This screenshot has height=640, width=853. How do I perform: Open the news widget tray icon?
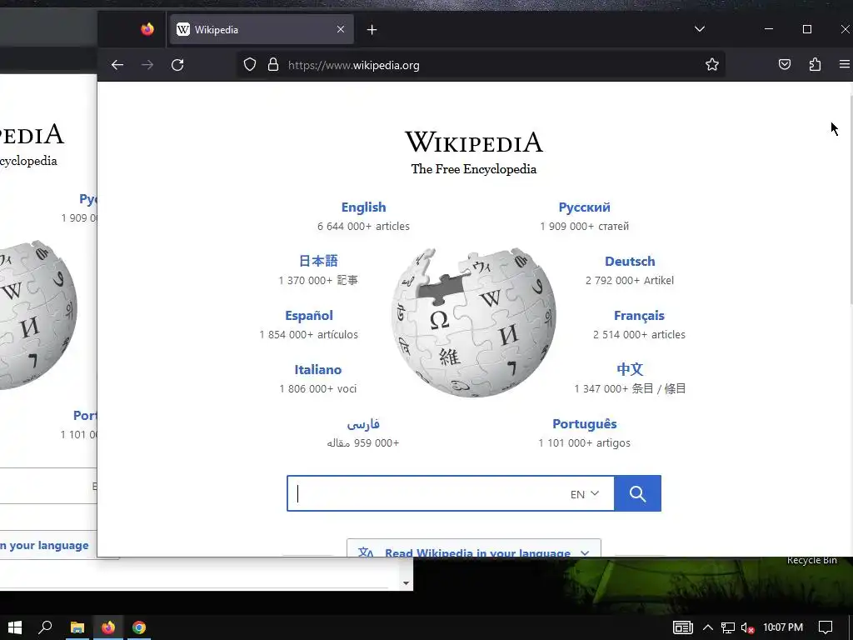point(683,627)
